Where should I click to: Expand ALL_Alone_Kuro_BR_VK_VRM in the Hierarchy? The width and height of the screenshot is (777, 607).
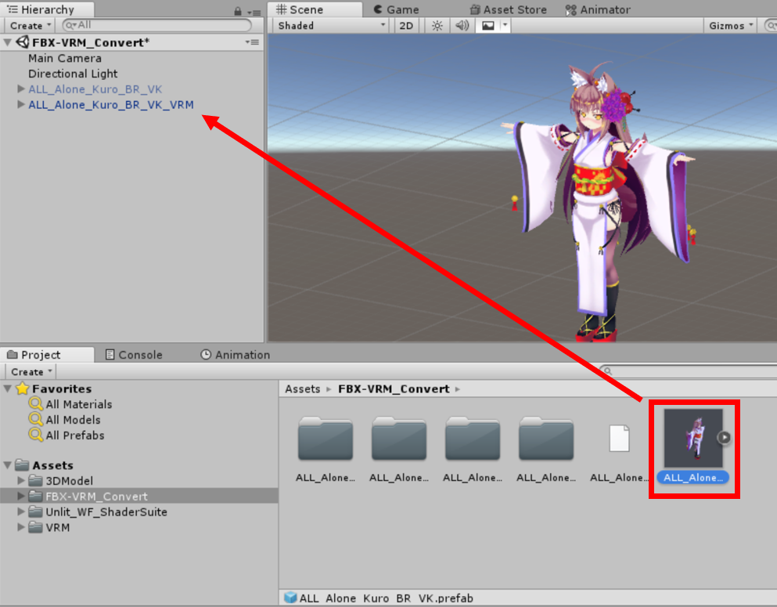coord(21,105)
